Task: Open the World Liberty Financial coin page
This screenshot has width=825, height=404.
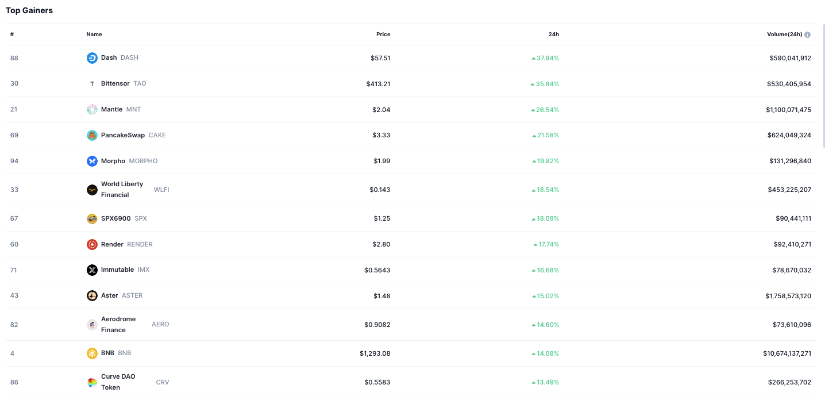Action: (122, 190)
